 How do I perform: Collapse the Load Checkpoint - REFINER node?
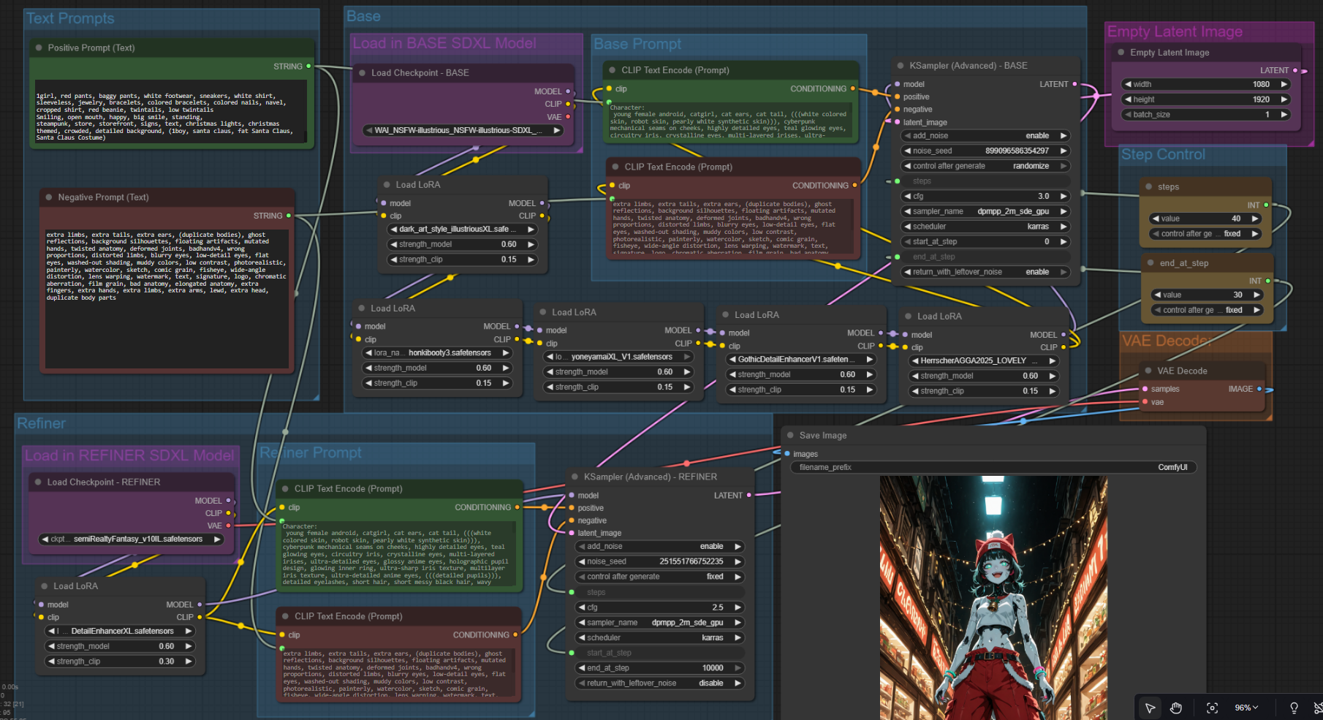pos(38,482)
